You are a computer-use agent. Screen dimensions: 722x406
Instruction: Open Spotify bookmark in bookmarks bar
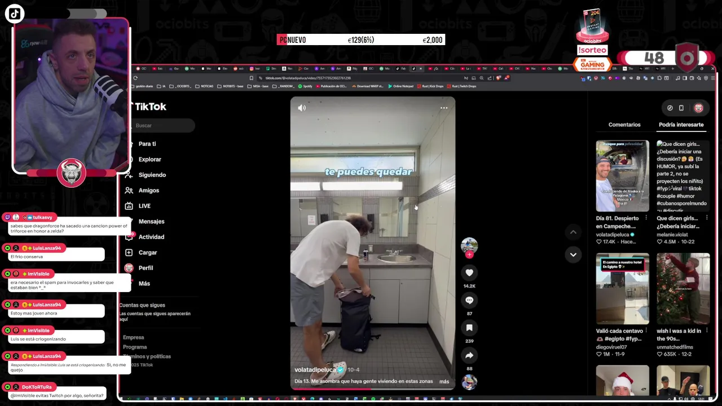point(305,86)
